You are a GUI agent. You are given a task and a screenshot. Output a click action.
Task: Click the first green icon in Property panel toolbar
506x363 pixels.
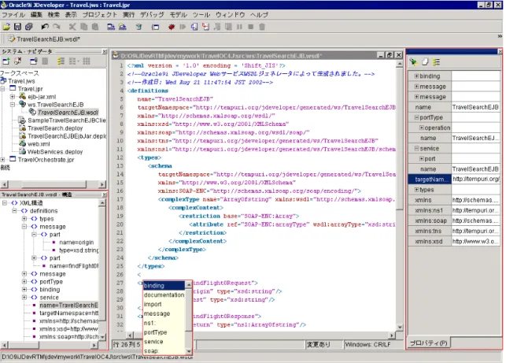(413, 62)
